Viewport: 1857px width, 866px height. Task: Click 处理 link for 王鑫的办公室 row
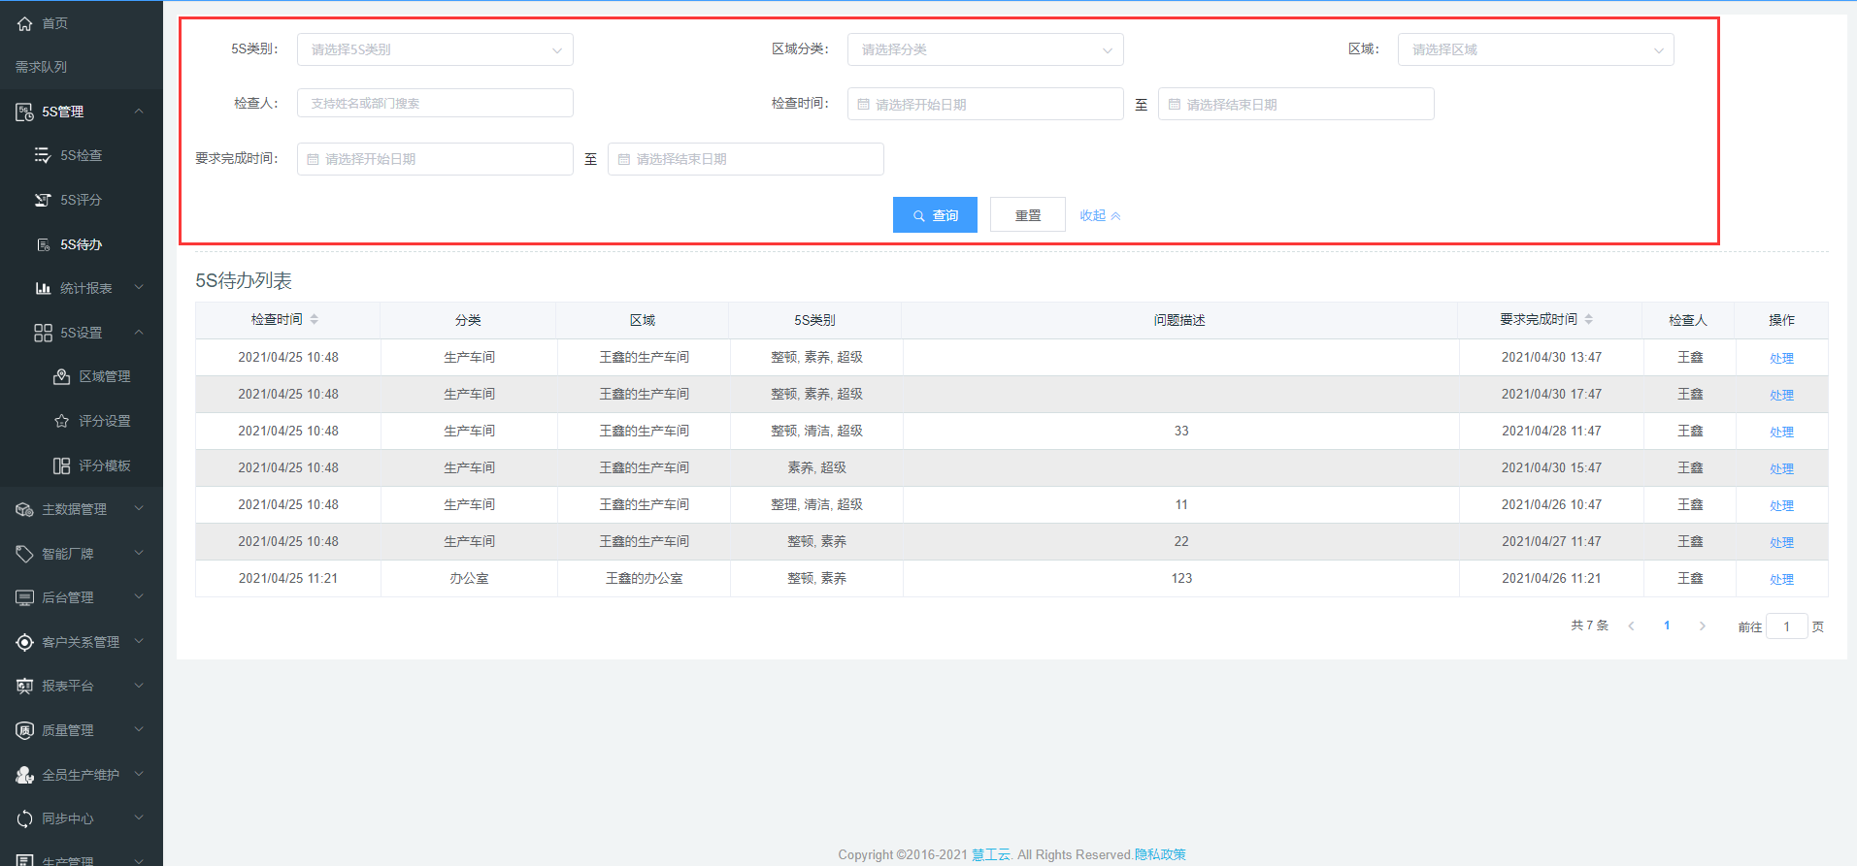[1780, 579]
